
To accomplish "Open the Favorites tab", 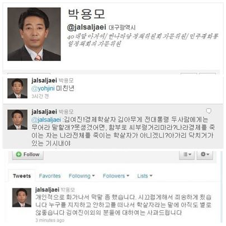I will (x=50, y=176).
